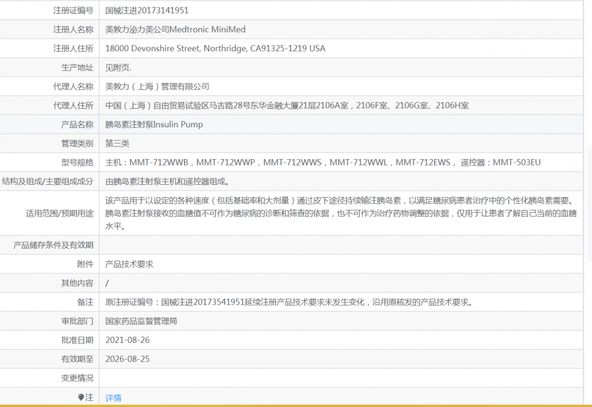Select registration number 国械注进20173141951
The height and width of the screenshot is (407, 592).
pos(147,10)
